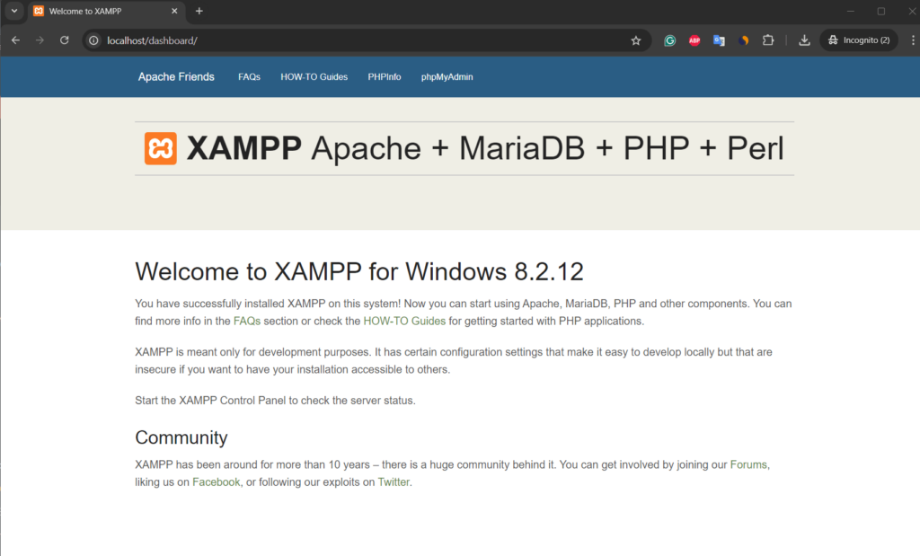Follow the FAQs link in the welcome paragraph
The image size is (920, 556).
247,322
